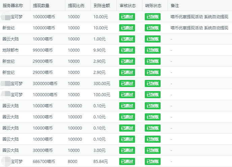Screen dimensions: 232x167
Task: Click 已到账 badge in 新世纪 100000喵币 row
Action: point(153,28)
